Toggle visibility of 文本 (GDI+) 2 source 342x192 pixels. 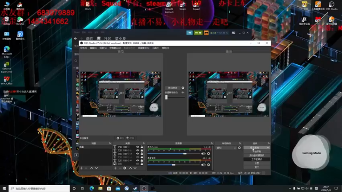pos(138,150)
